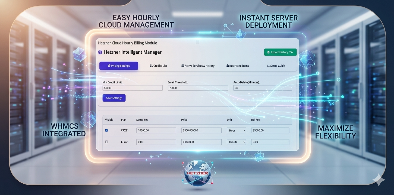The width and height of the screenshot is (394, 195).
Task: Click the Del Fee column header
Action: pyautogui.click(x=256, y=120)
